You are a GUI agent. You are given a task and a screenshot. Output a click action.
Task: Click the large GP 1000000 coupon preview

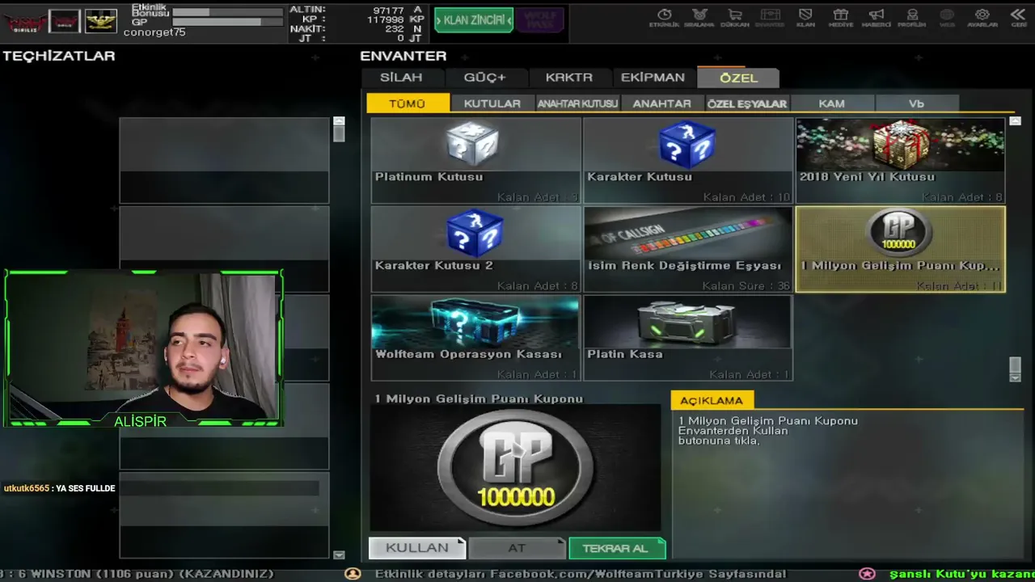(x=515, y=468)
